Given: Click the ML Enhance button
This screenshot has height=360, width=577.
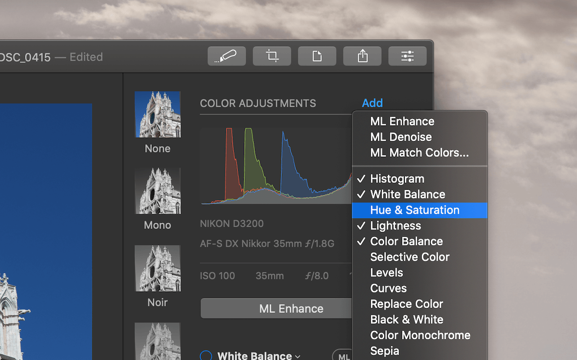Looking at the screenshot, I should 291,309.
